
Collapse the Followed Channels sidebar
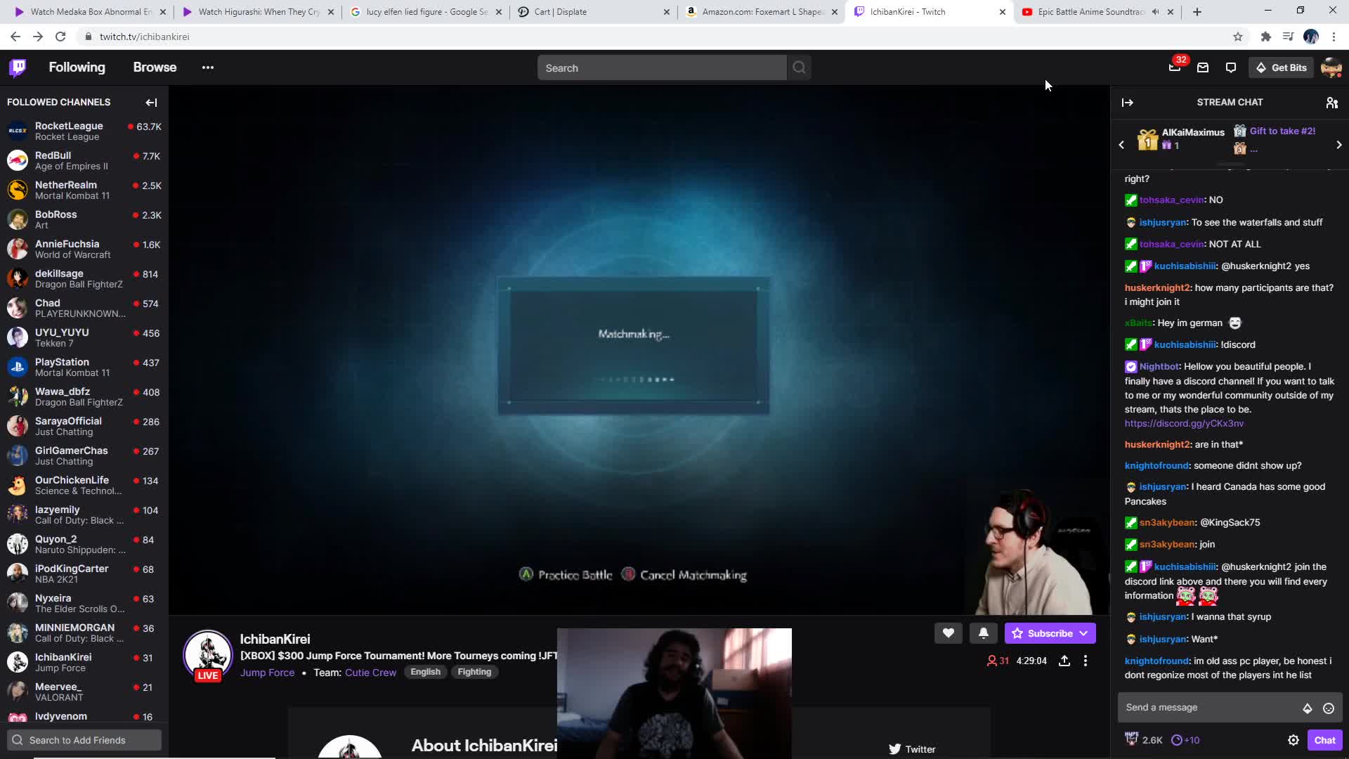point(151,103)
